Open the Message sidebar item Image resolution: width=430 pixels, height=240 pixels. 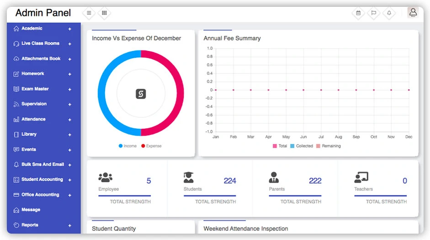tap(31, 210)
